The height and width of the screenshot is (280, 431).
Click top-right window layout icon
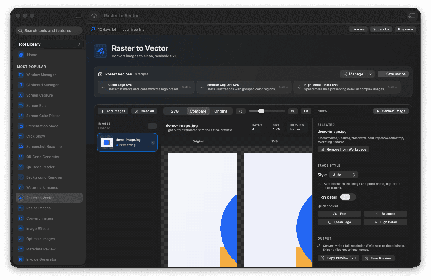(412, 16)
